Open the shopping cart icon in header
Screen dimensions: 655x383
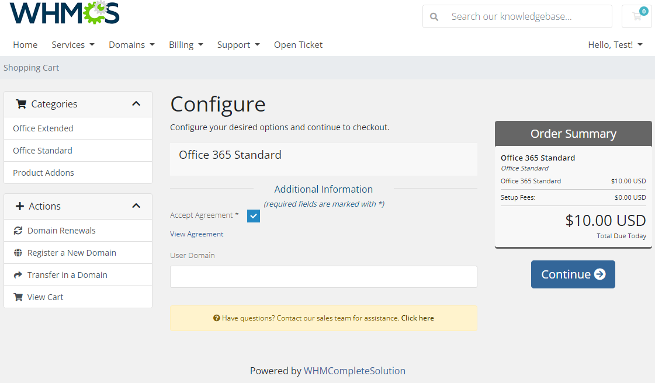[637, 16]
